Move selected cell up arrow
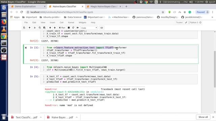 coord(50,28)
